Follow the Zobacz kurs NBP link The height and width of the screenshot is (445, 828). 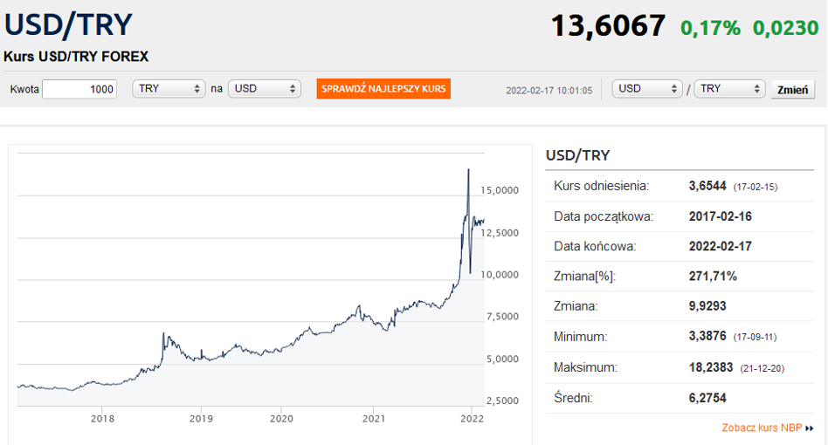click(x=761, y=428)
